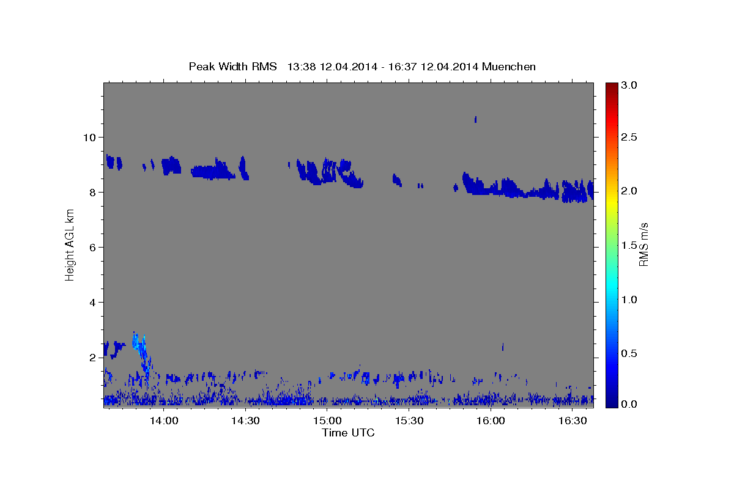The width and height of the screenshot is (734, 489).
Task: Click the 15:00 time tick label
Action: tap(327, 421)
